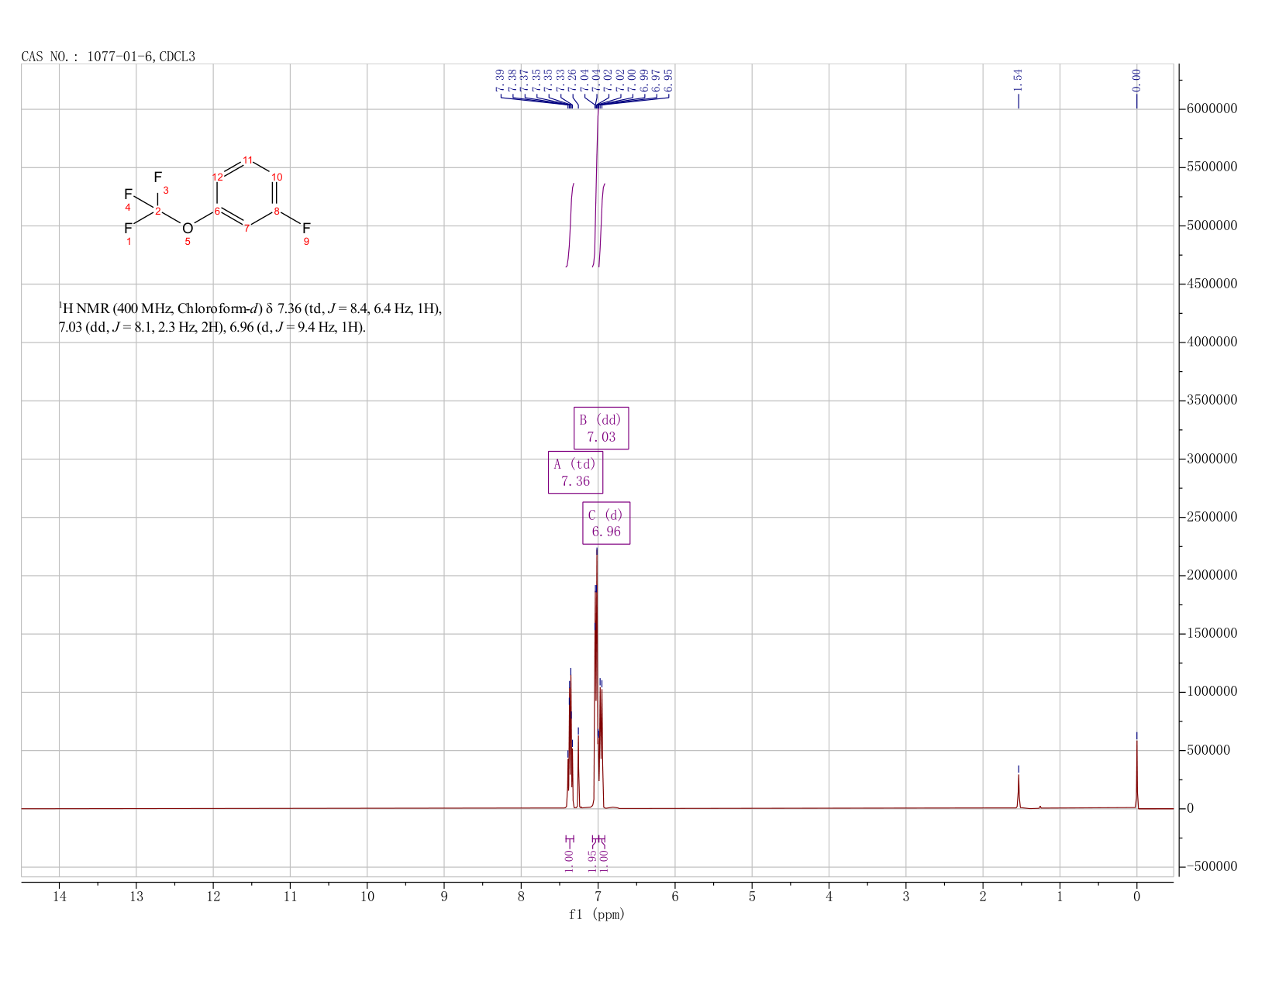Click the A (td) 7.36 multiplet box

point(575,472)
